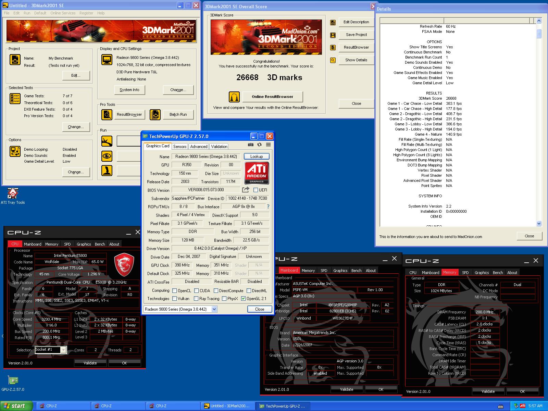The image size is (548, 411).
Task: Toggle the DirectML checkbox
Action: pyautogui.click(x=248, y=291)
